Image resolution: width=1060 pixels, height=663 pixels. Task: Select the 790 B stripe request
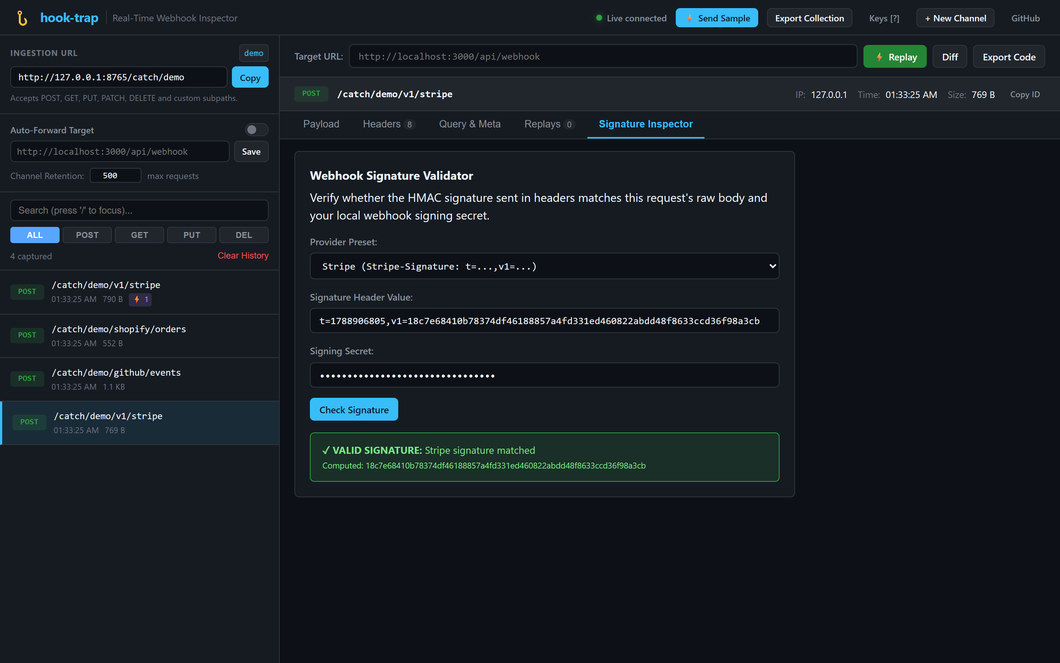tap(139, 292)
